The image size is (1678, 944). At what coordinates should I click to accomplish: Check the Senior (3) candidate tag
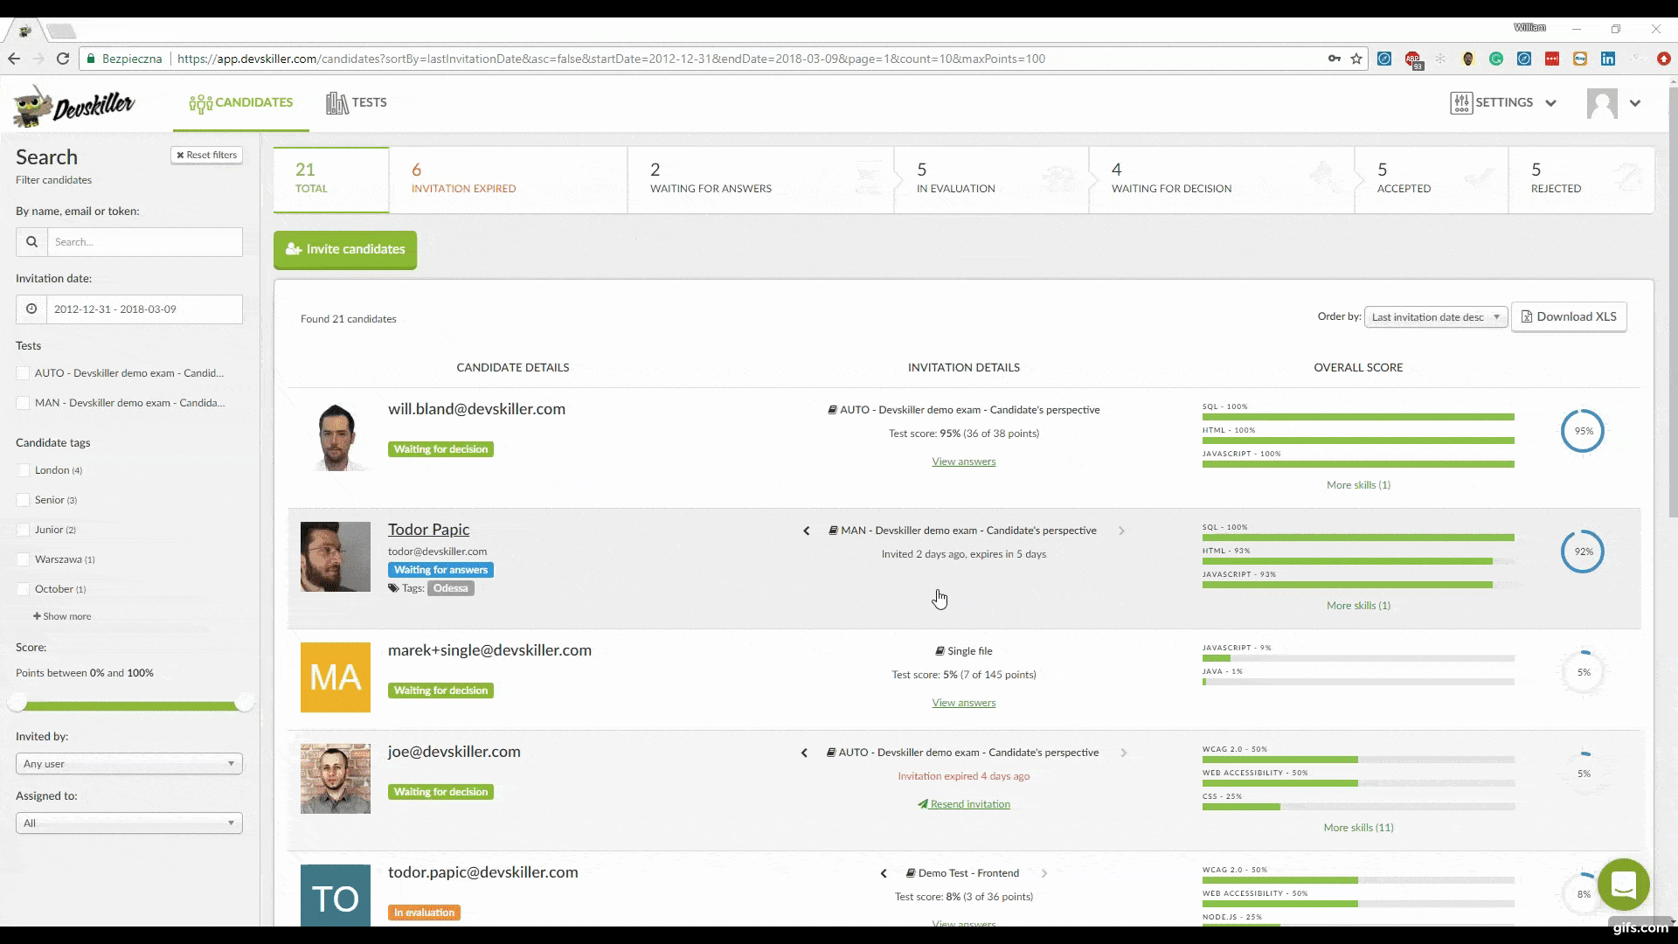[24, 499]
